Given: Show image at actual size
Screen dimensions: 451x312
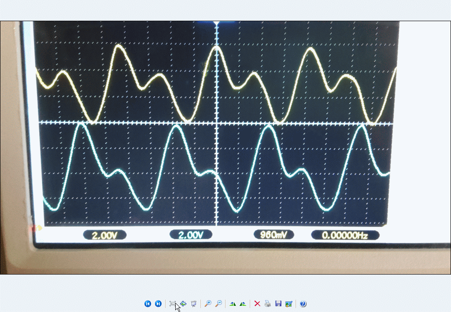Looking at the screenshot, I should point(183,304).
